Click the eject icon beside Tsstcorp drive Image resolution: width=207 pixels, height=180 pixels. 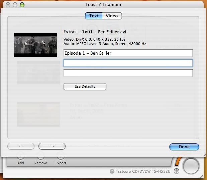coord(112,171)
